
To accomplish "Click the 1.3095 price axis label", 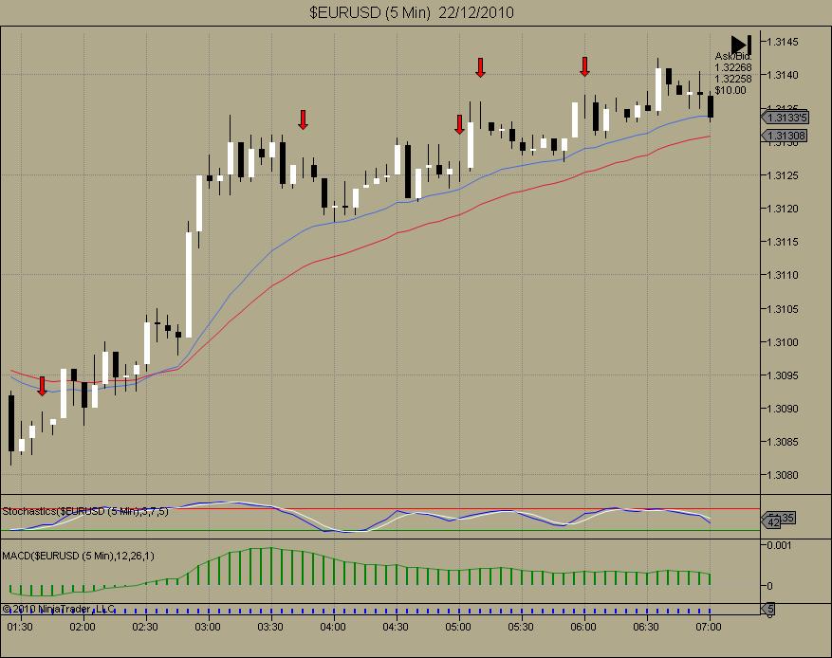I will (x=784, y=375).
